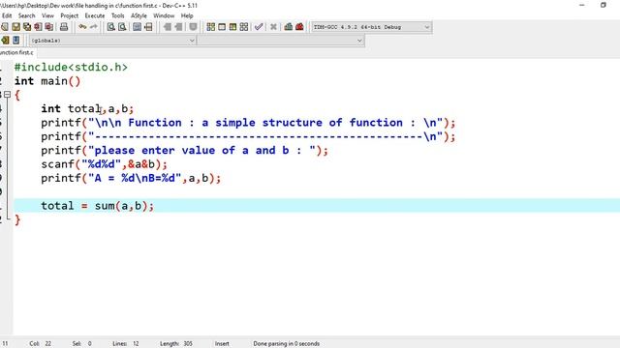Open the Replace tool

[x=122, y=27]
